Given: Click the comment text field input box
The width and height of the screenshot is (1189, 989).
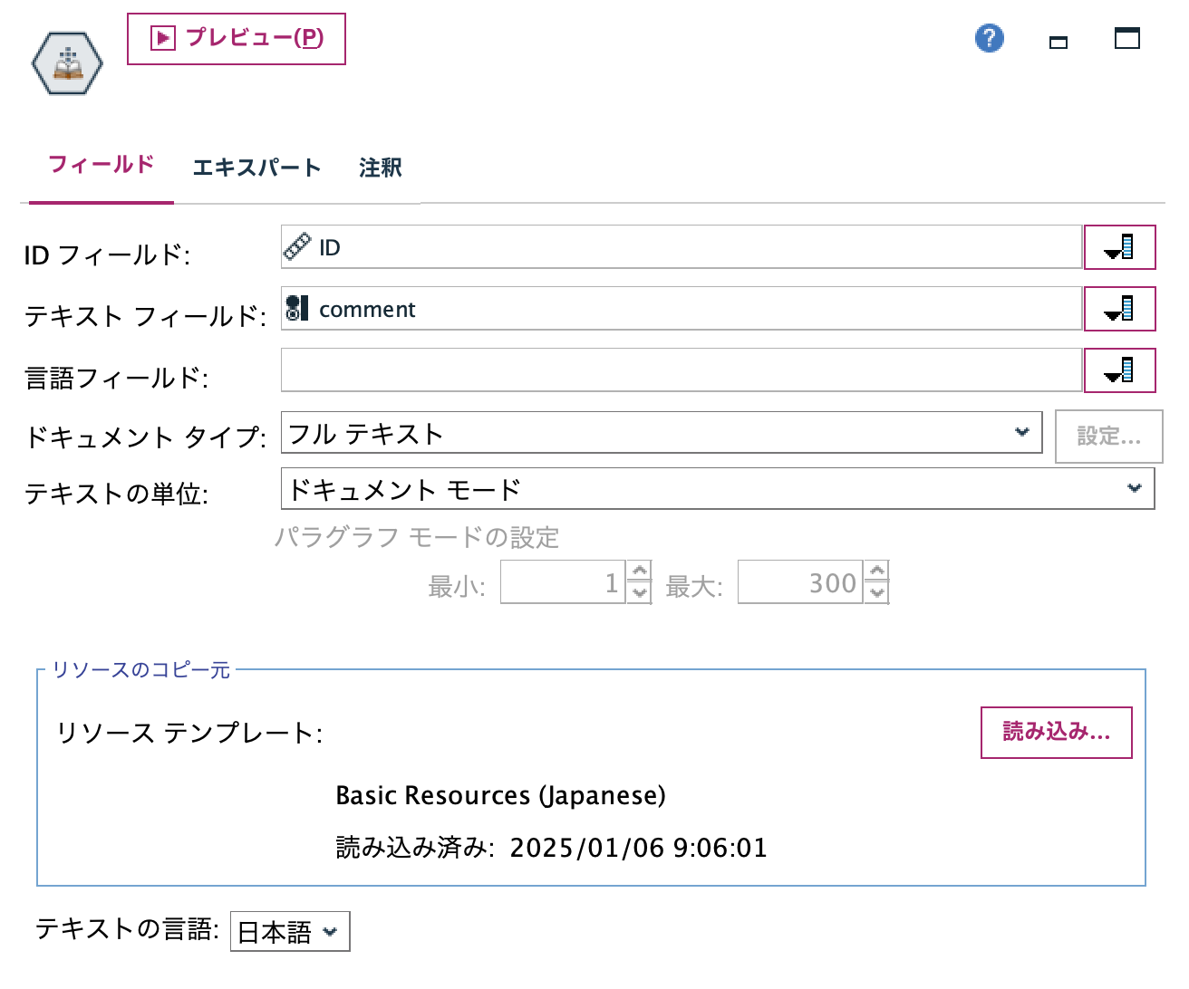Looking at the screenshot, I should 680,308.
